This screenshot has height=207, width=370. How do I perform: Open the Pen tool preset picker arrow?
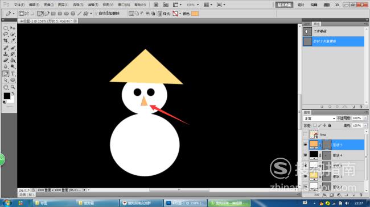tap(14, 14)
